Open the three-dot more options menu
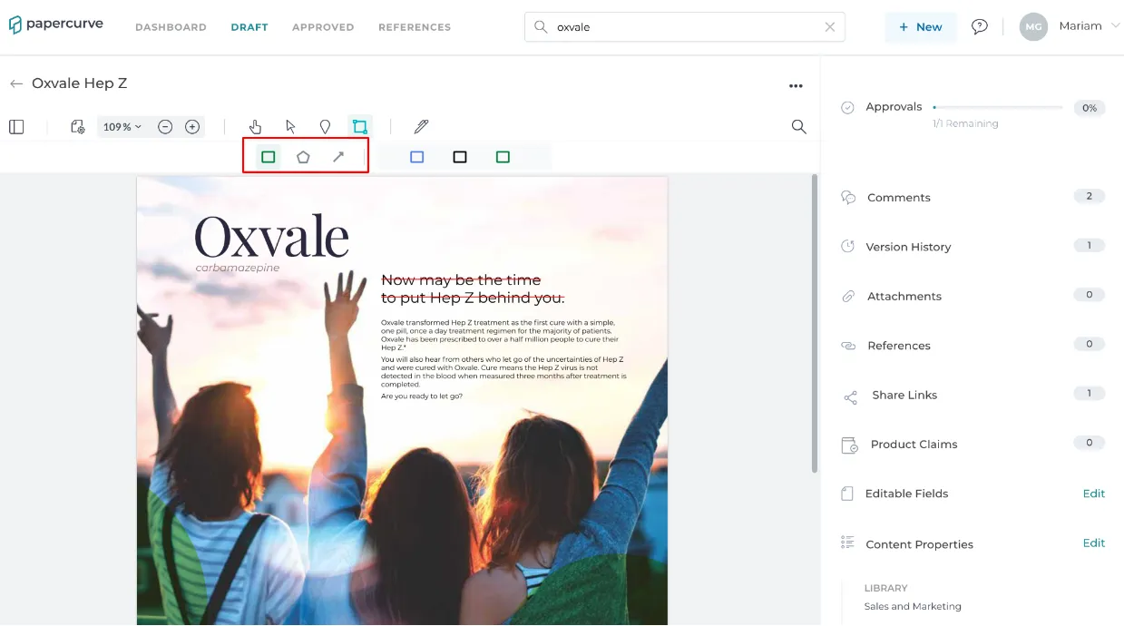 pyautogui.click(x=796, y=86)
